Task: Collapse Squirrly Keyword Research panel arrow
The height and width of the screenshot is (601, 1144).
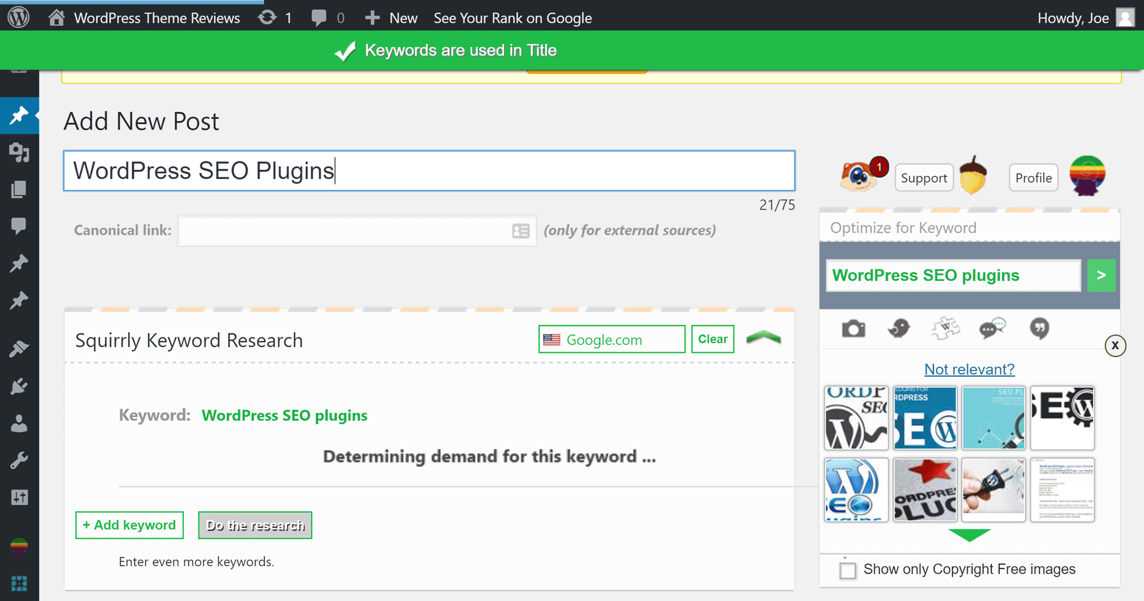Action: coord(764,337)
